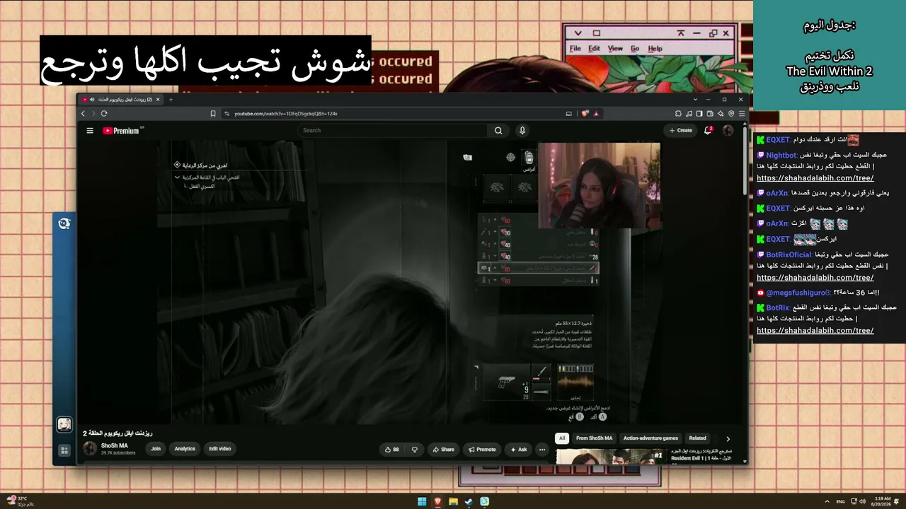Open Steam from the taskbar
The height and width of the screenshot is (509, 906).
pyautogui.click(x=469, y=502)
